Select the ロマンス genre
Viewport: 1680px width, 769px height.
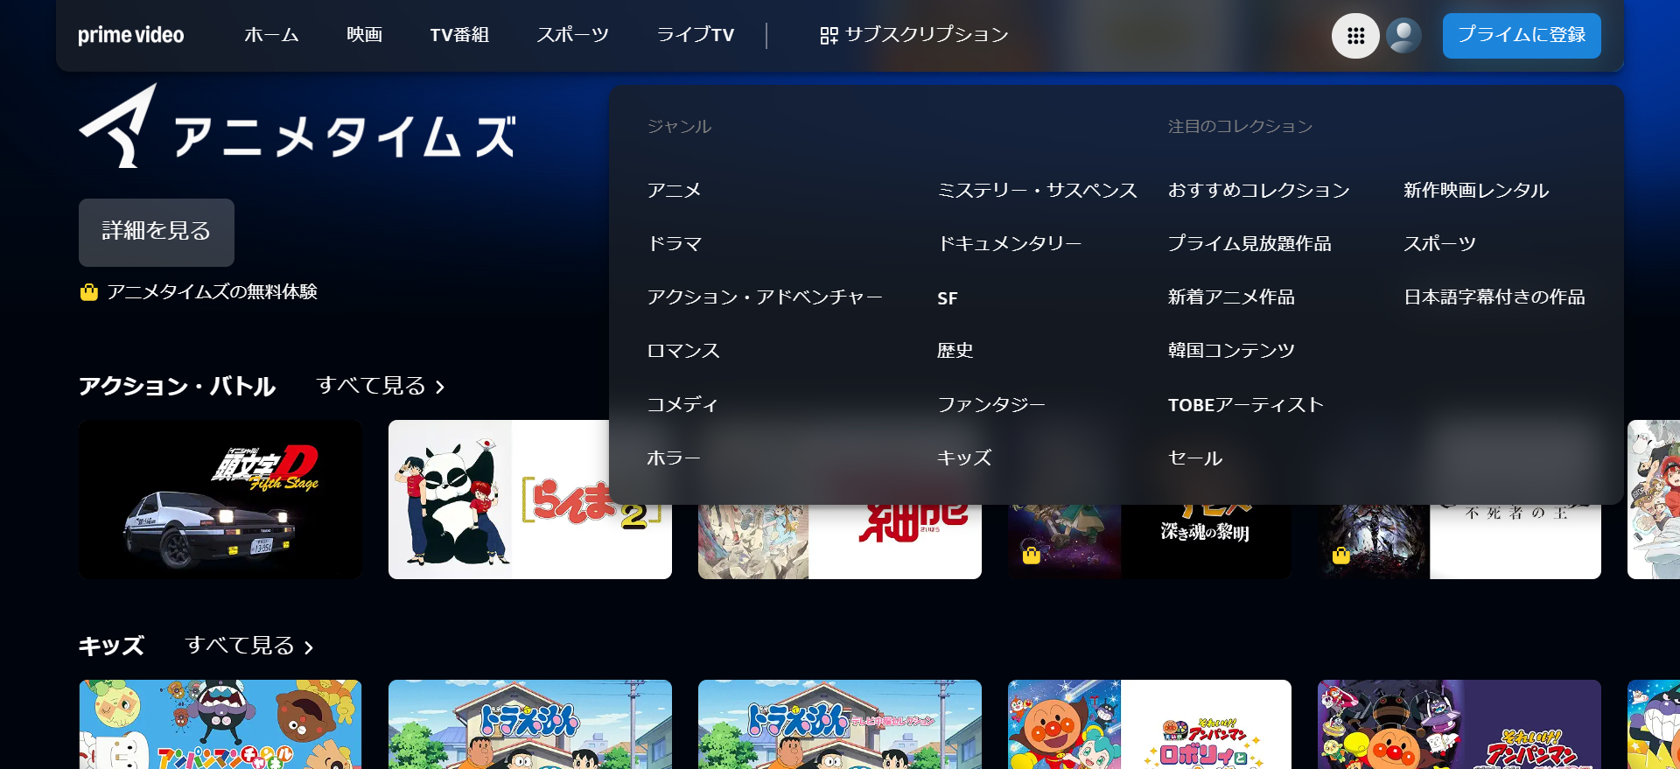[x=683, y=351]
